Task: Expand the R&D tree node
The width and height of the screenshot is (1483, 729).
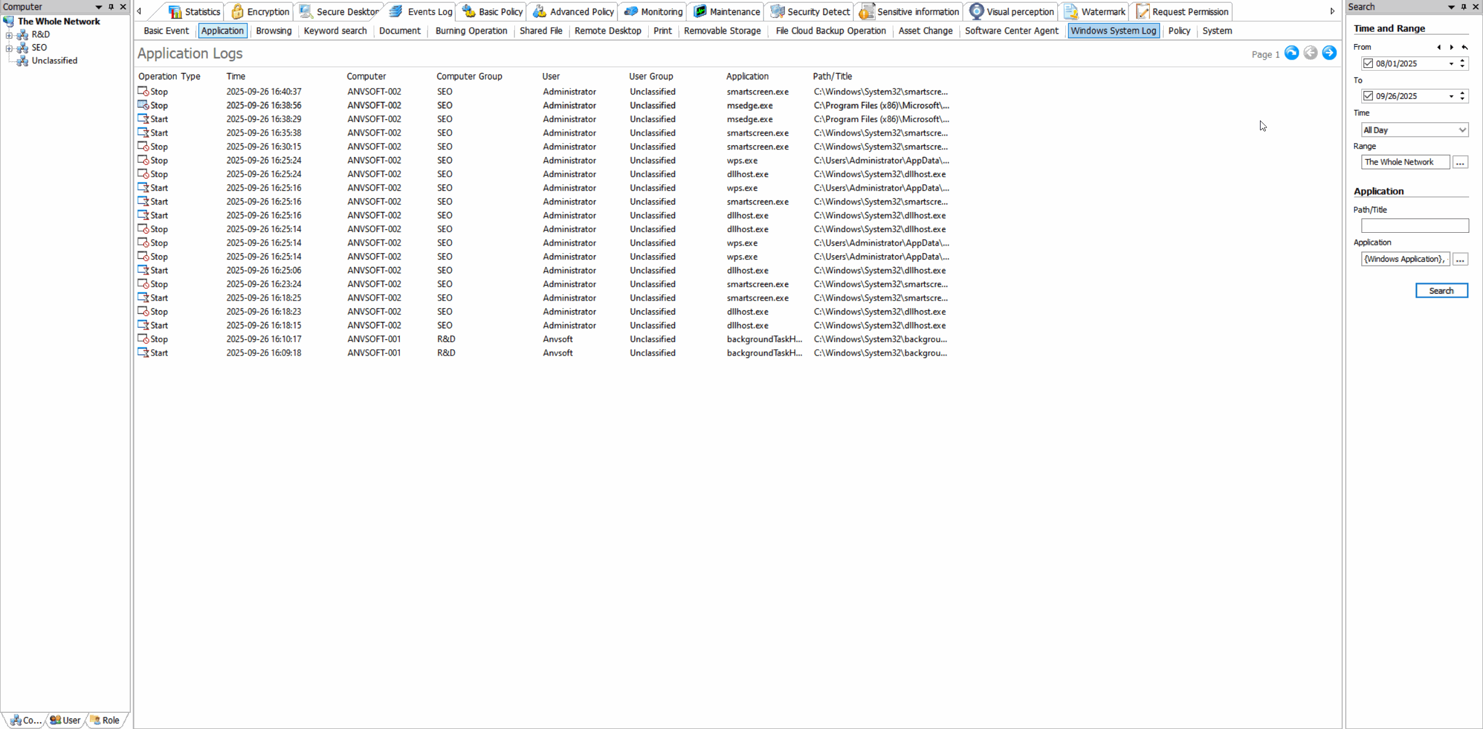Action: (8, 34)
